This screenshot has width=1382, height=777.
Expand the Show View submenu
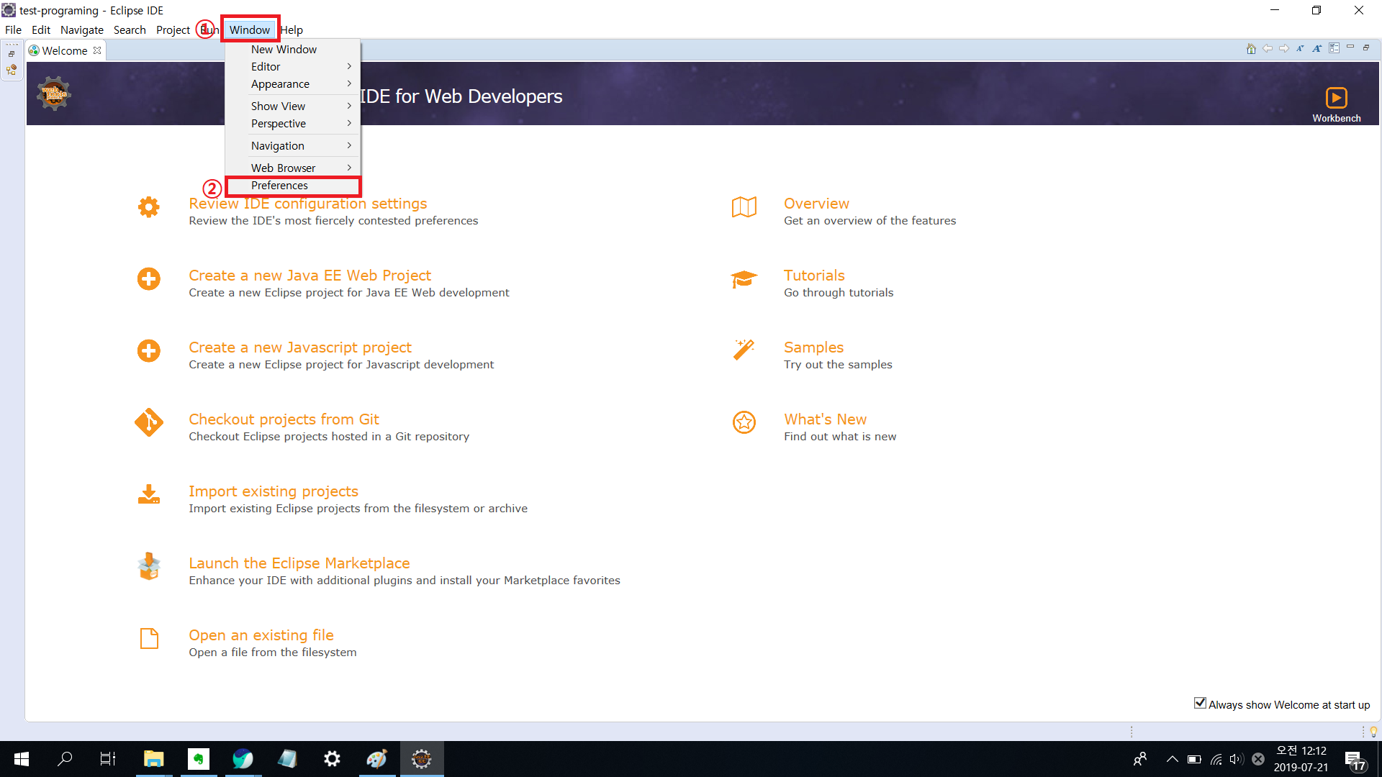pos(292,106)
